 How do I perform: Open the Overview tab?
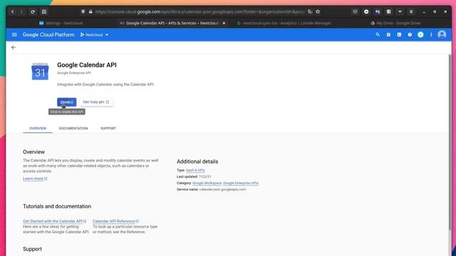38,128
